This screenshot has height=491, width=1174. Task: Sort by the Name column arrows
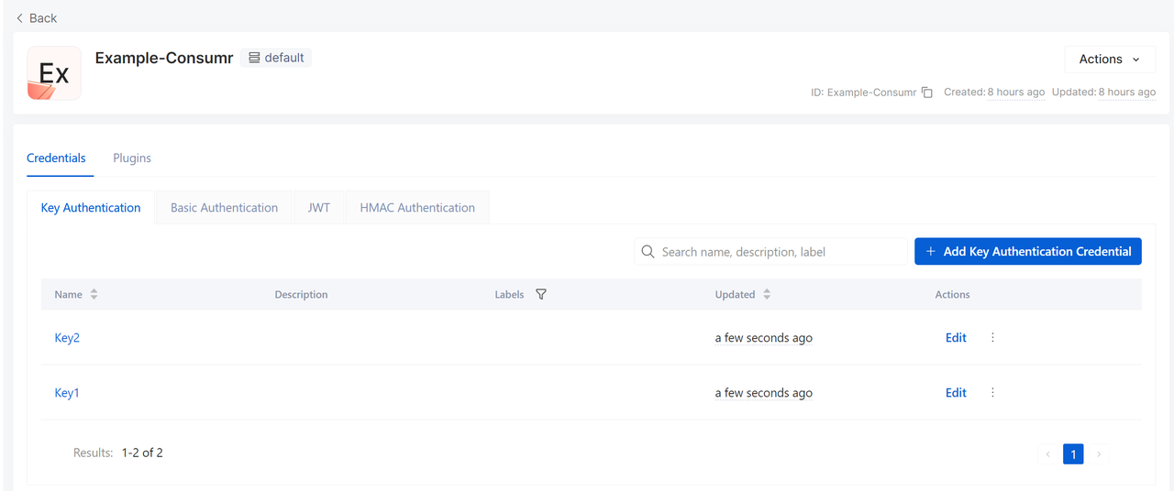pos(94,294)
